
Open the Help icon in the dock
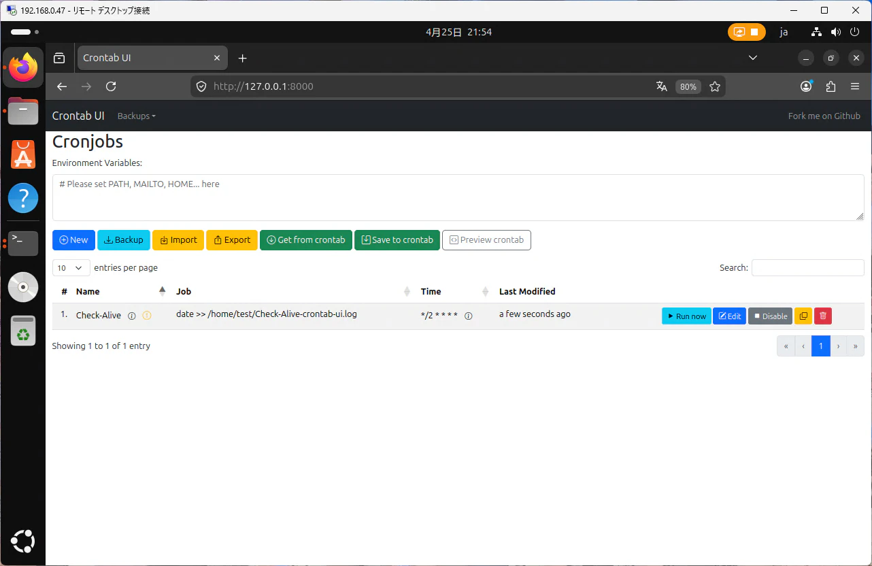pos(23,198)
